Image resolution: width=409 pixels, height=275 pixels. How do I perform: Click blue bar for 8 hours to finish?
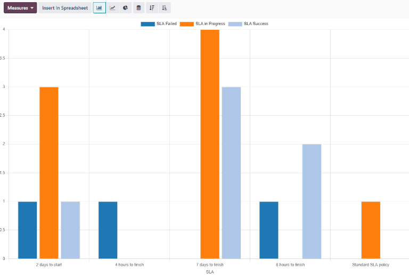[x=269, y=230]
